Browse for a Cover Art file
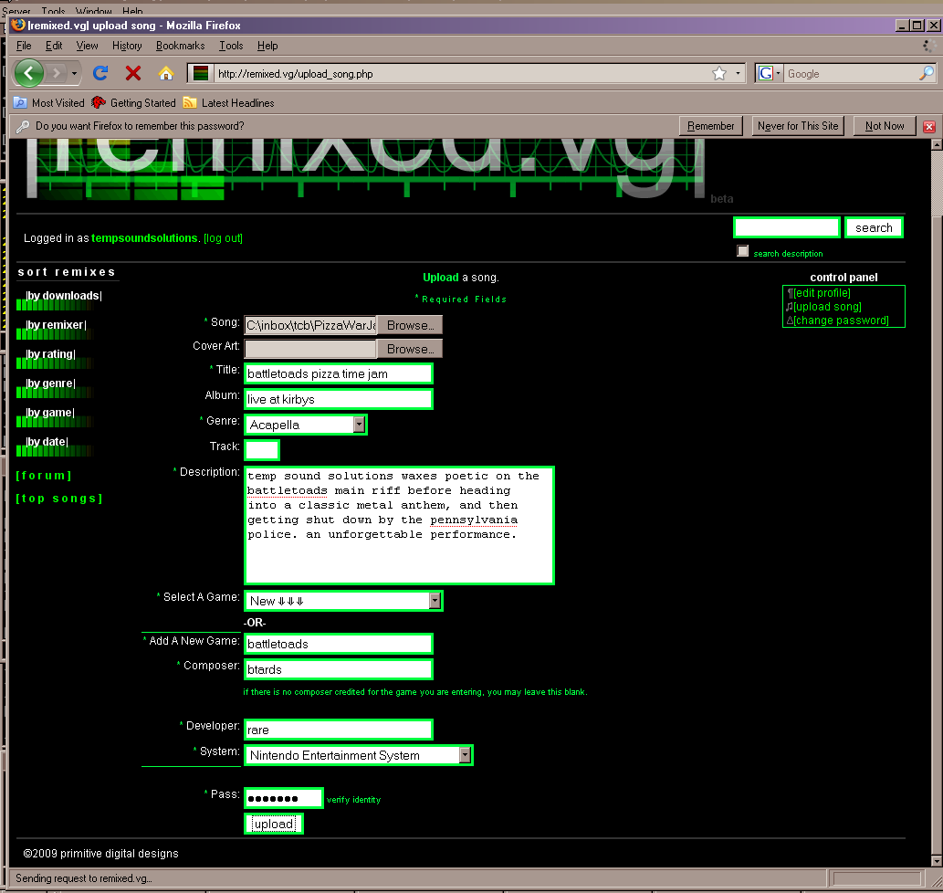Viewport: 943px width, 893px height. pyautogui.click(x=410, y=349)
